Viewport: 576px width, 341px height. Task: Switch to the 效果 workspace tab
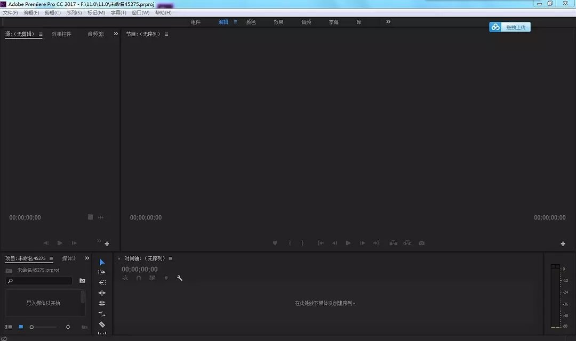278,22
